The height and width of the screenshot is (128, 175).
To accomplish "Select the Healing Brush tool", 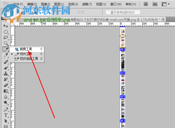I will [x=6, y=62].
